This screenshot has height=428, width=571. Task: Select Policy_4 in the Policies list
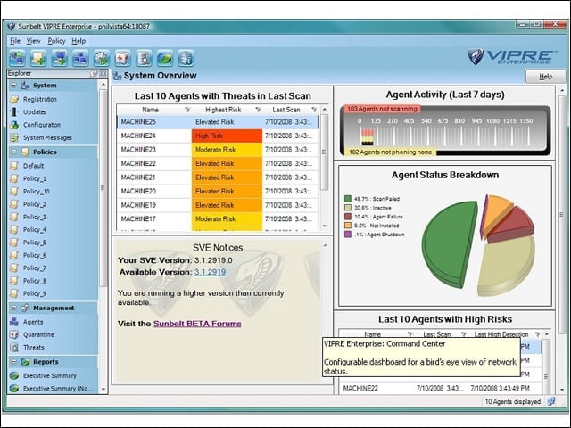pyautogui.click(x=34, y=230)
